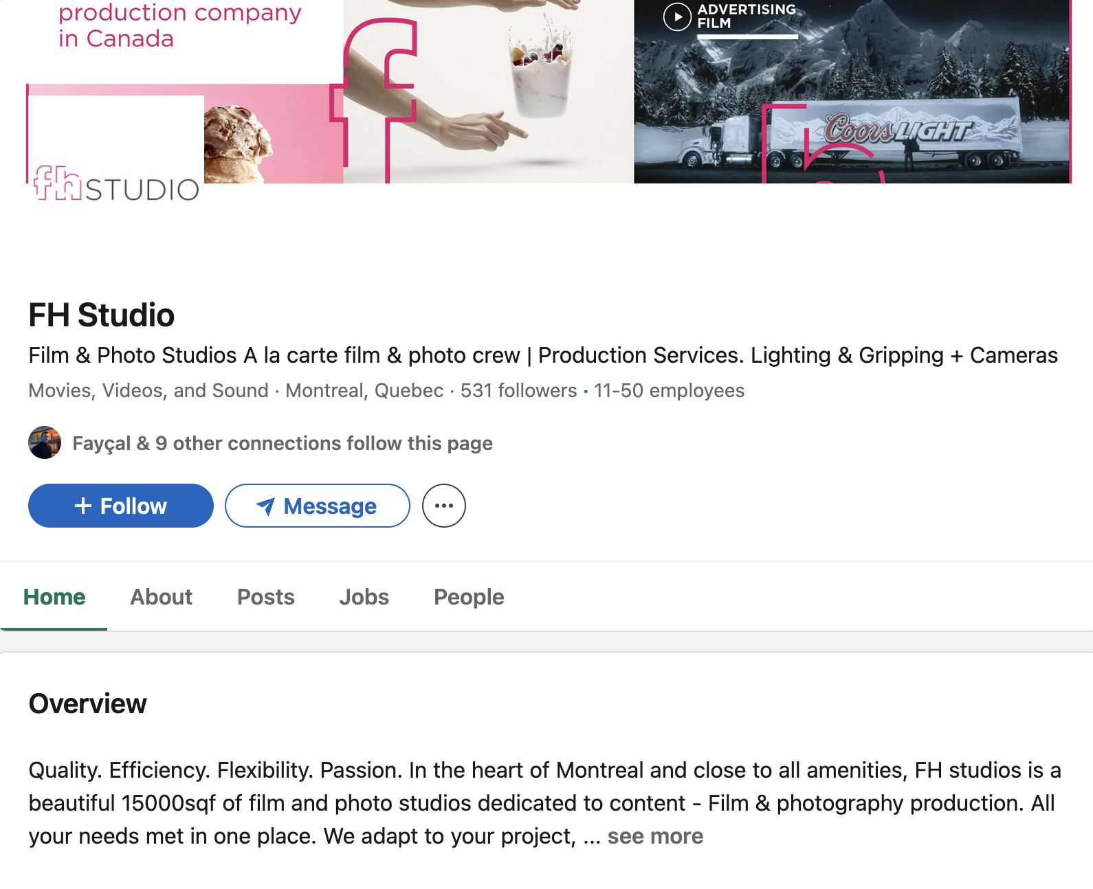Expand overview with see more

click(655, 836)
